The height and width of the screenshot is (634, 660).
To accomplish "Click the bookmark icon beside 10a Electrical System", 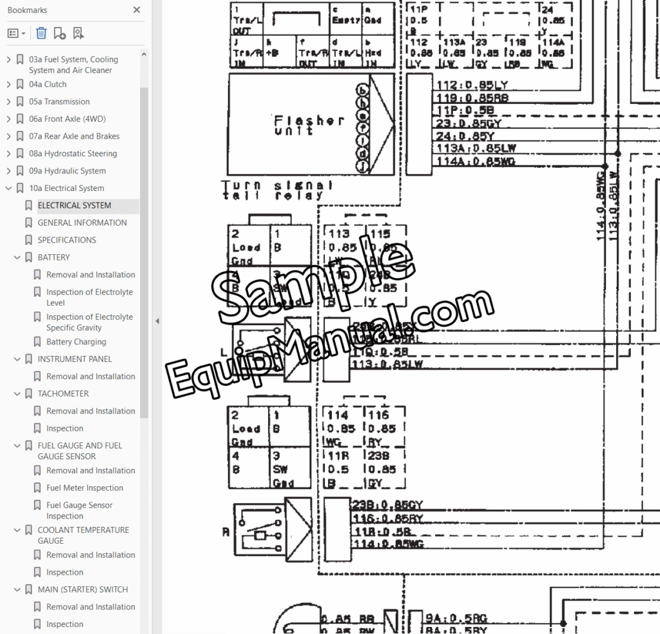I will click(20, 188).
